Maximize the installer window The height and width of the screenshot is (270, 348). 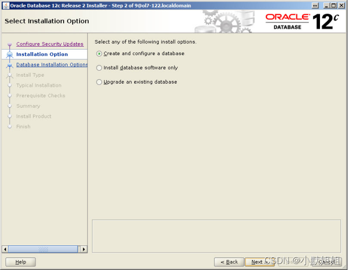(x=333, y=6)
